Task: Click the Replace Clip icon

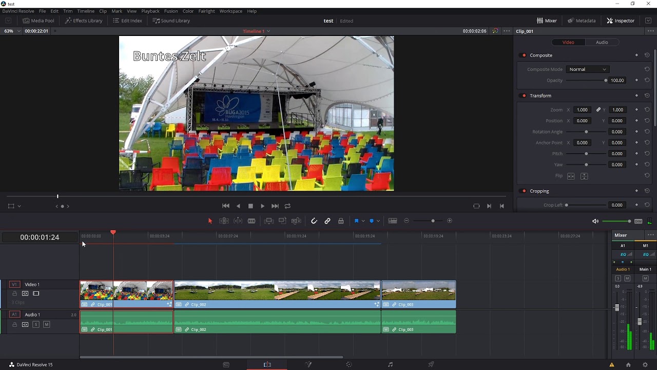Action: tap(296, 221)
